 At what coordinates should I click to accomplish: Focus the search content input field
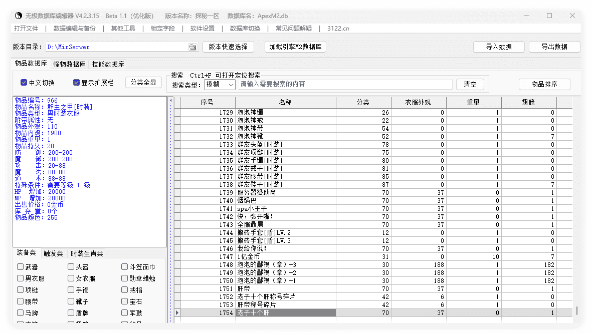(x=345, y=84)
